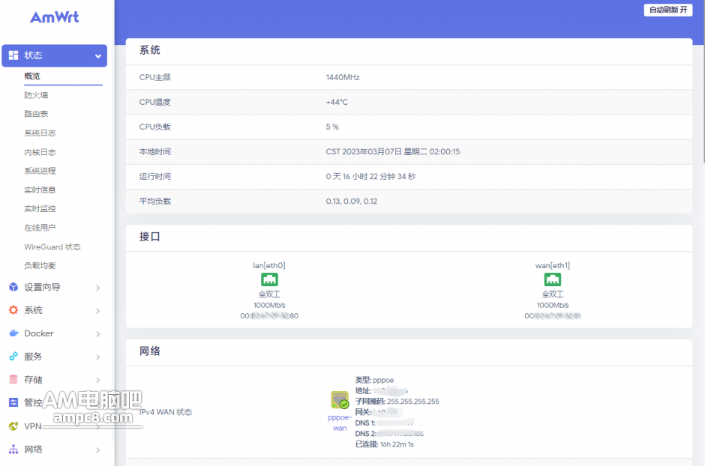The width and height of the screenshot is (705, 466).
Task: Select the 设置向导 menu label
Action: (42, 287)
